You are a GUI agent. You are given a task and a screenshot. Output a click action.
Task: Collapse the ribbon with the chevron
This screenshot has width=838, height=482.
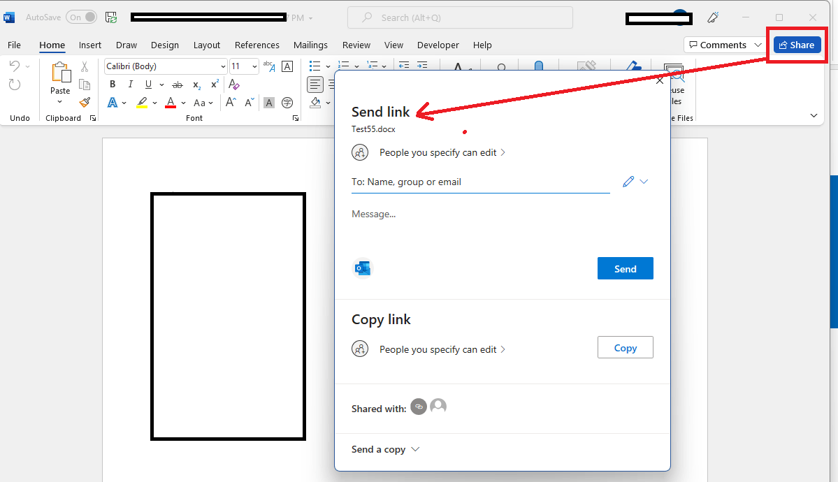[x=814, y=115]
